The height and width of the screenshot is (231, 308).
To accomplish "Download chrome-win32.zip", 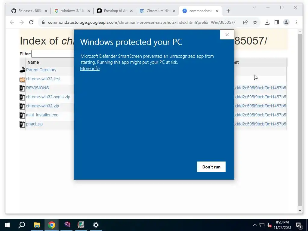I will [x=42, y=106].
